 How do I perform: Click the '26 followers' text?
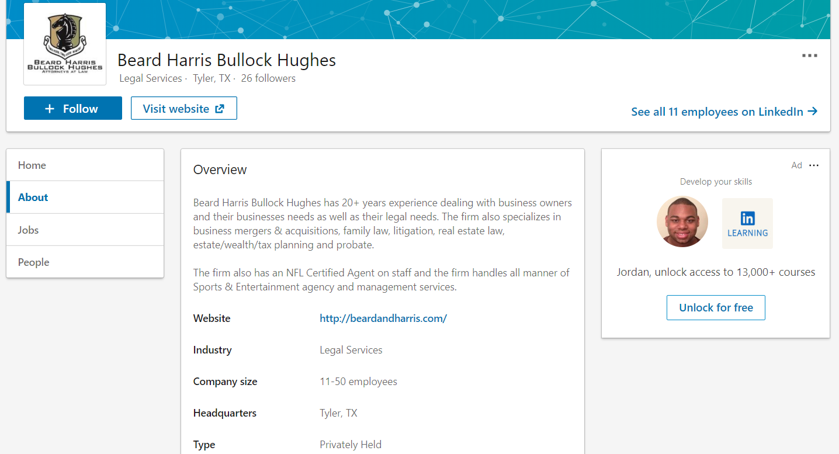tap(268, 78)
